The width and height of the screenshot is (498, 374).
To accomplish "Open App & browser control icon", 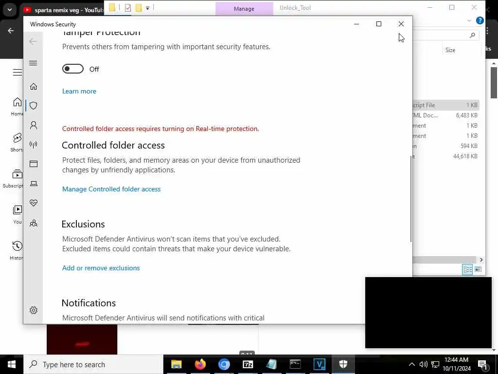I will coord(34,164).
